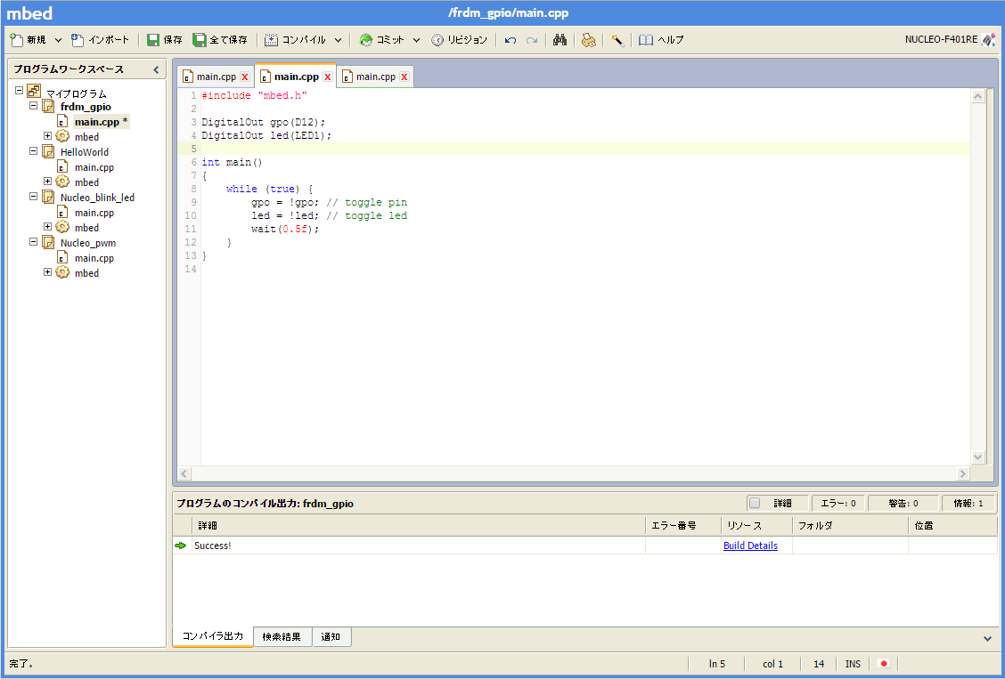Expand mbed library under HelloWorld

tap(47, 182)
